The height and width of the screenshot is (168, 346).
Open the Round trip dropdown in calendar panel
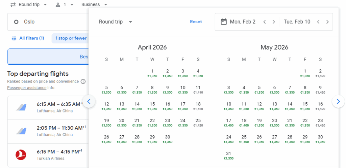[x=116, y=22]
